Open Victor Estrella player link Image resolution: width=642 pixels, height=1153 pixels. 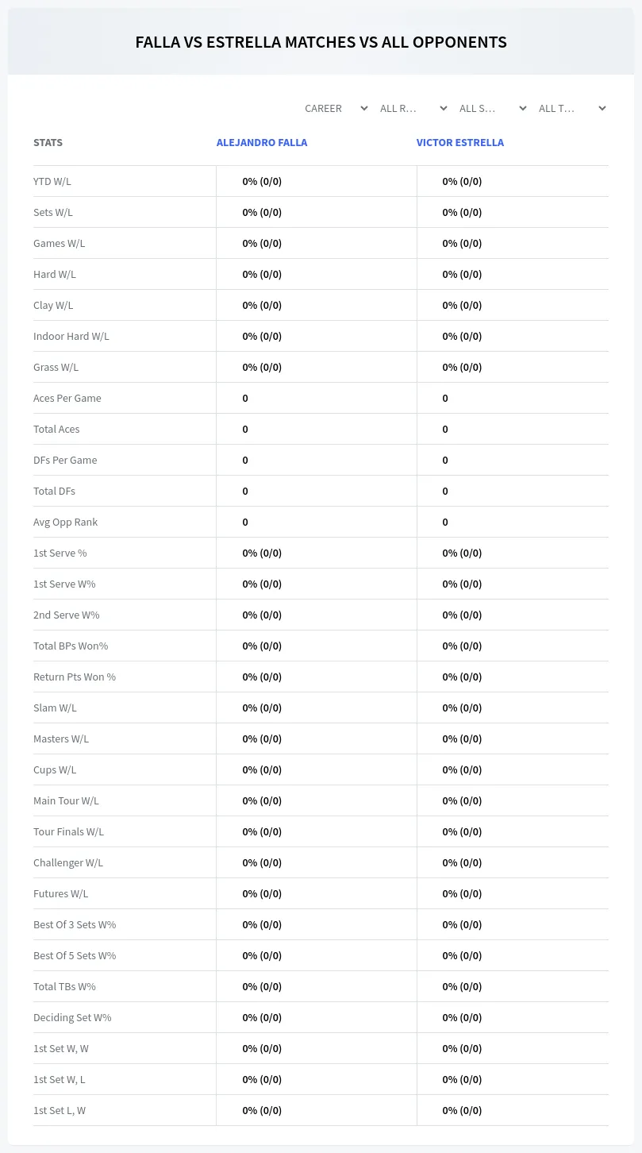pos(460,143)
